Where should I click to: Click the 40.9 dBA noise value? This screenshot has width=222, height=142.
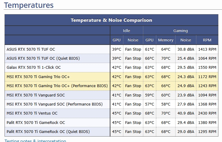pyautogui.click(x=186, y=113)
